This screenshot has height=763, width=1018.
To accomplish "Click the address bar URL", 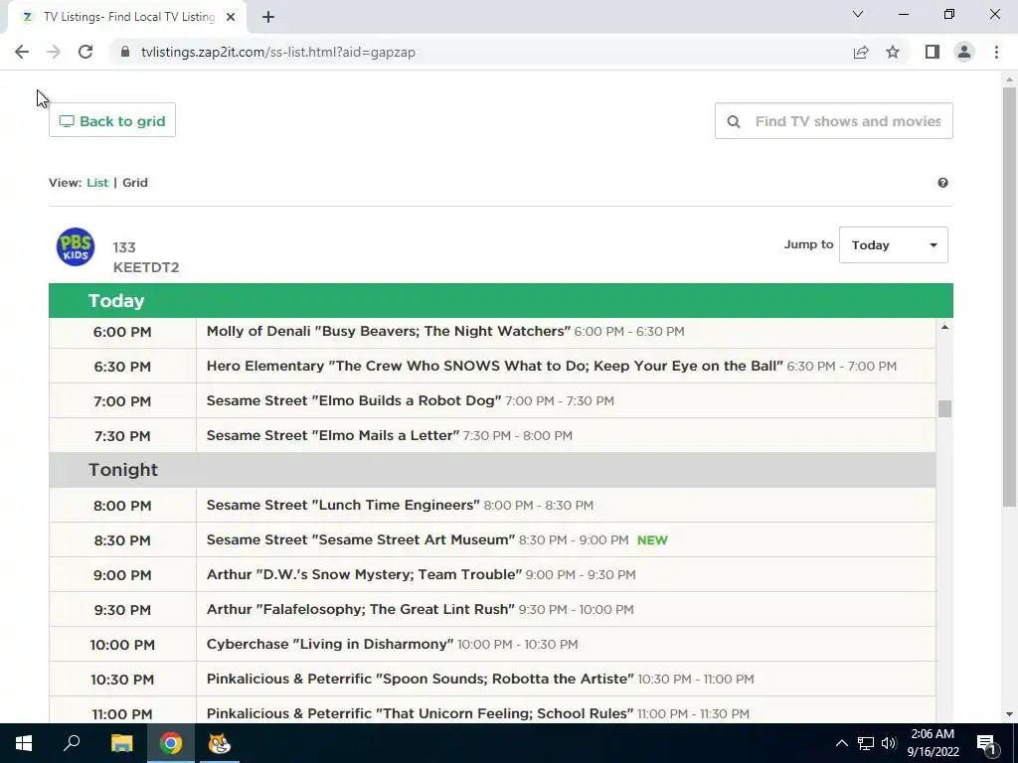I will pos(278,52).
